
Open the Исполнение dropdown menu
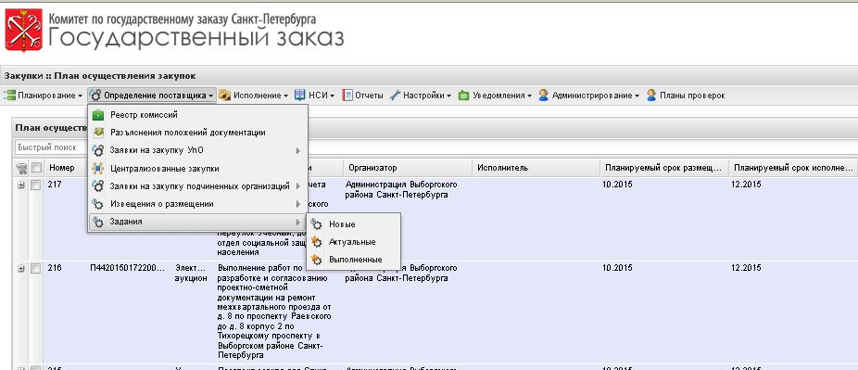click(x=254, y=96)
